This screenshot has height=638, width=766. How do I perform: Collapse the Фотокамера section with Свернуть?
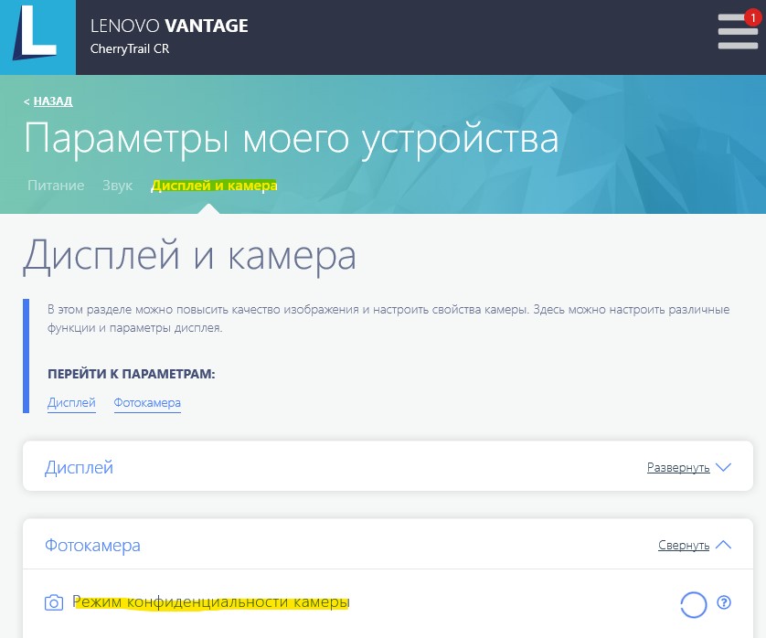coord(695,545)
